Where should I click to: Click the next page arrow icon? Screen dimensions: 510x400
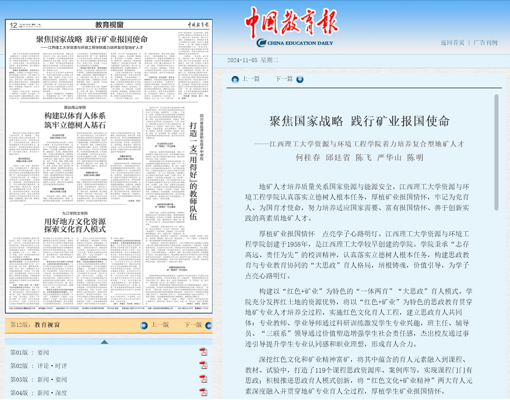(209, 325)
